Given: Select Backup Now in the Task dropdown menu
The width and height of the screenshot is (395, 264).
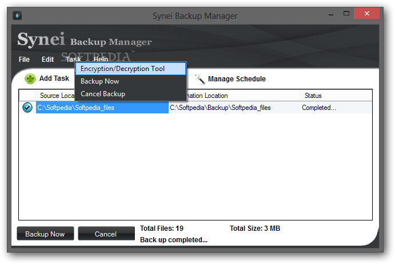Looking at the screenshot, I should click(x=130, y=81).
